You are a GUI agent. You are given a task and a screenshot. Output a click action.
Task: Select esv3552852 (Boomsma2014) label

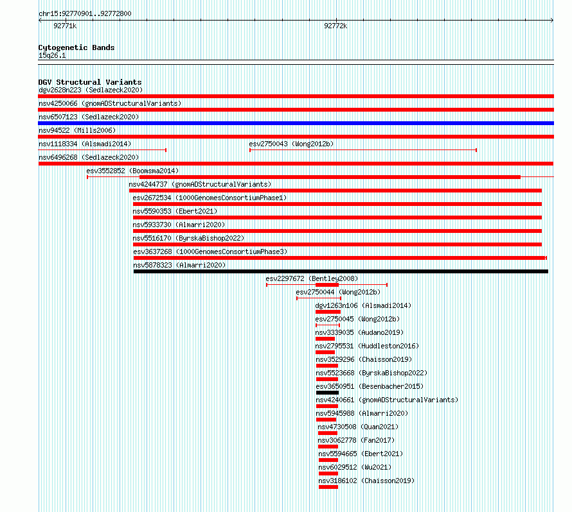tap(132, 171)
